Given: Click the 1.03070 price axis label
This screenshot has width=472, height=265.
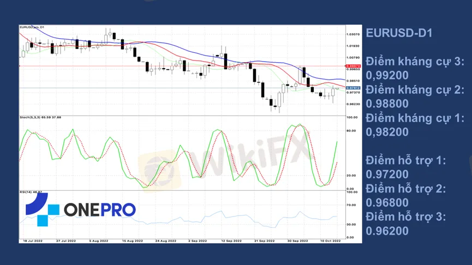Looking at the screenshot, I should point(353,34).
